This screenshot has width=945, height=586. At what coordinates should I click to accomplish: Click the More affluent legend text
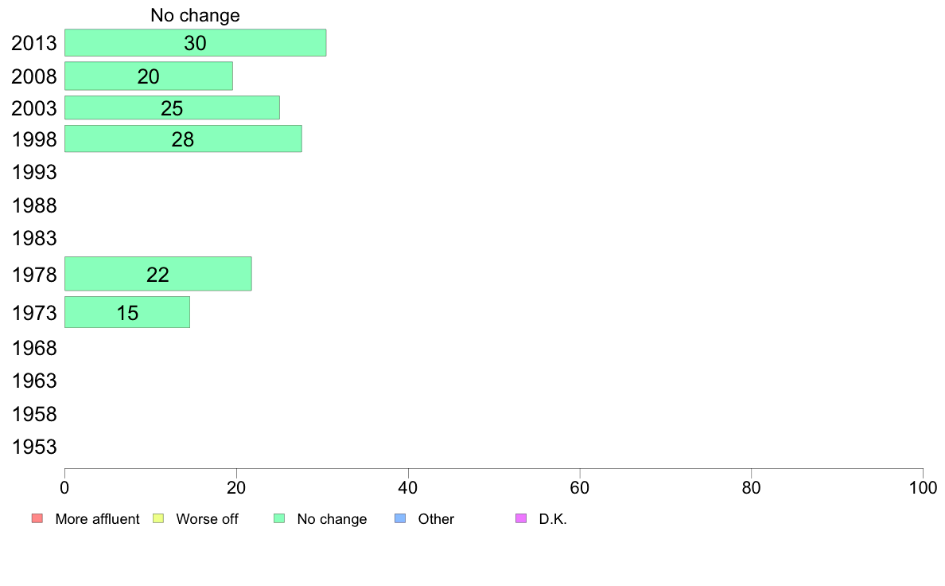coord(97,519)
